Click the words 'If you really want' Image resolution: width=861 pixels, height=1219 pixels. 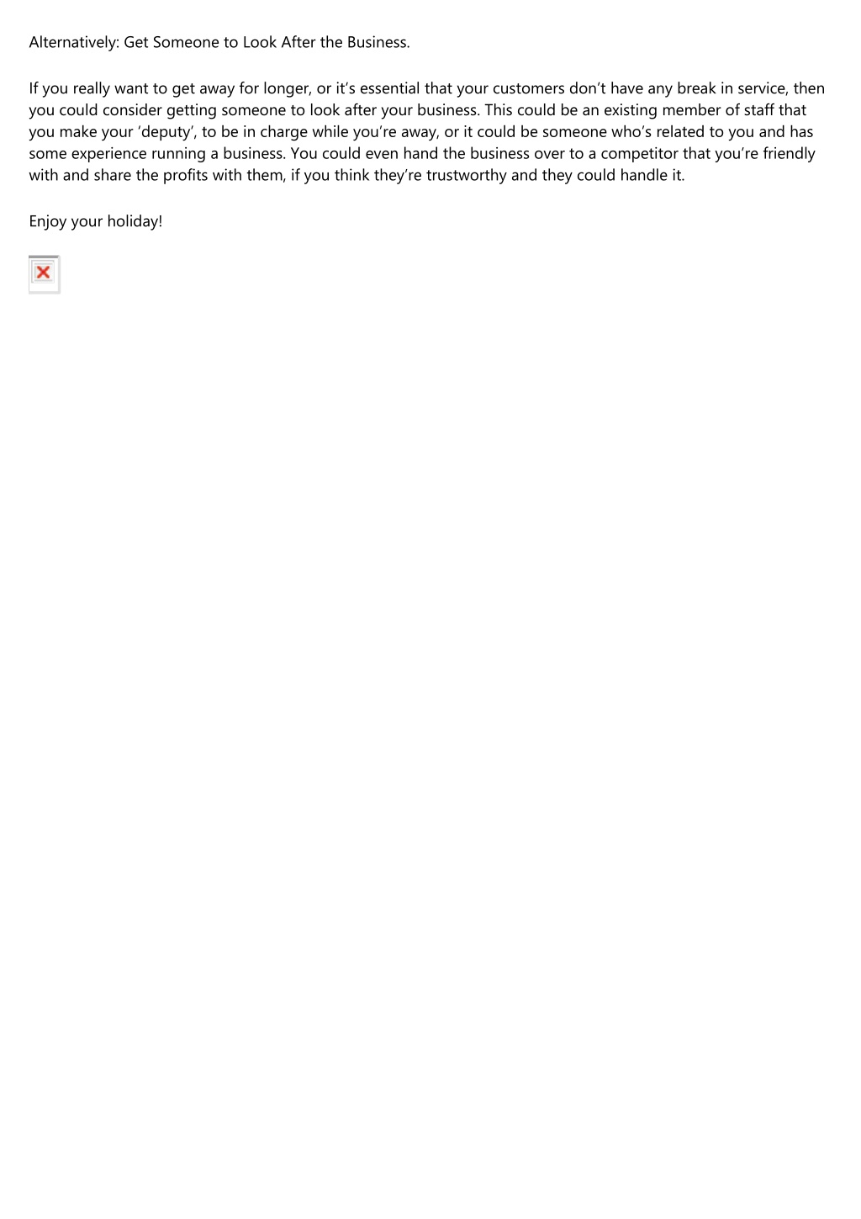click(88, 88)
